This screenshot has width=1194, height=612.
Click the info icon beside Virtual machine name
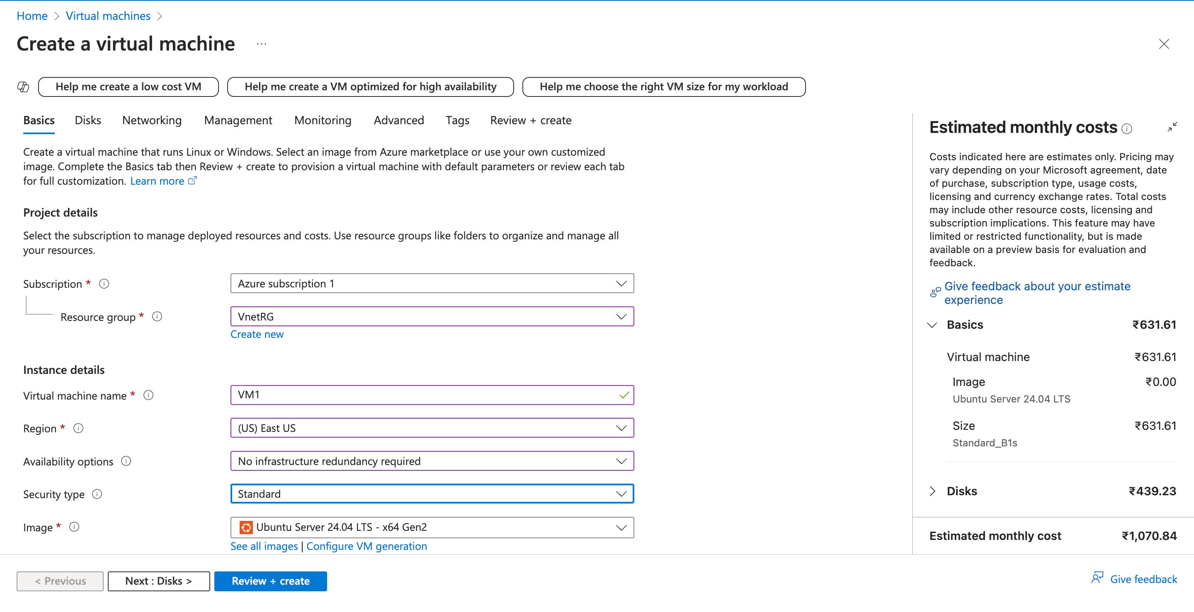point(148,395)
